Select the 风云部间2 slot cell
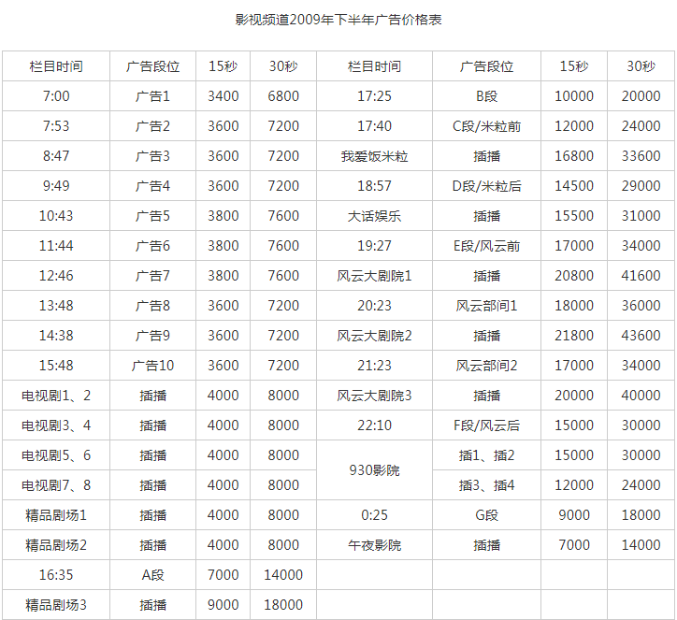This screenshot has height=620, width=677. [486, 366]
